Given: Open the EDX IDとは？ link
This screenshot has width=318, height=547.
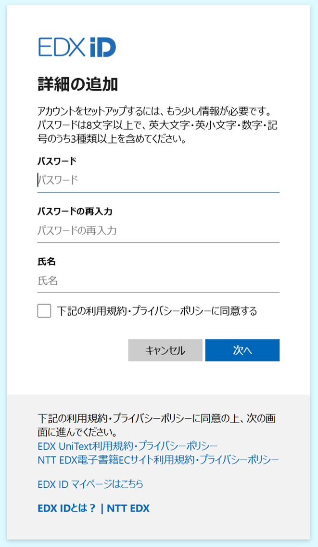Looking at the screenshot, I should [x=67, y=508].
